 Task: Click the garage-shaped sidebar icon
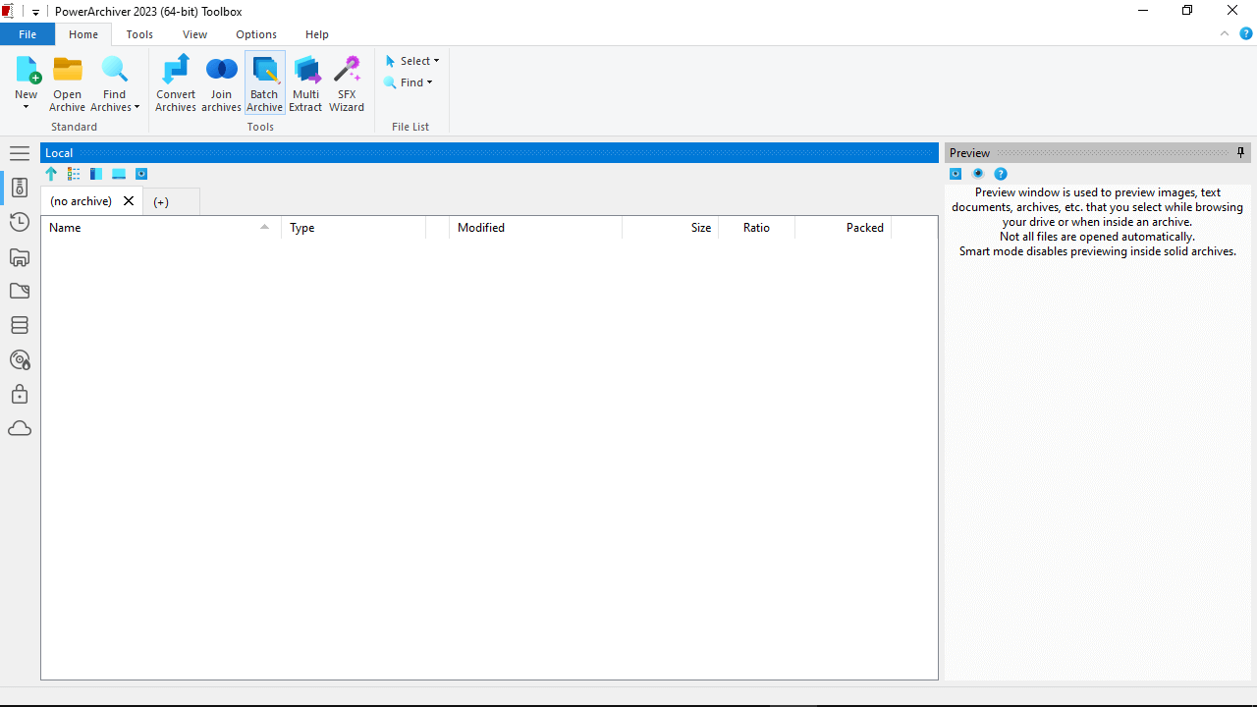[x=20, y=257]
